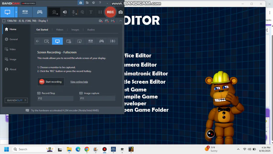Select rectangle area recording mode
273x154 pixels.
[46, 41]
